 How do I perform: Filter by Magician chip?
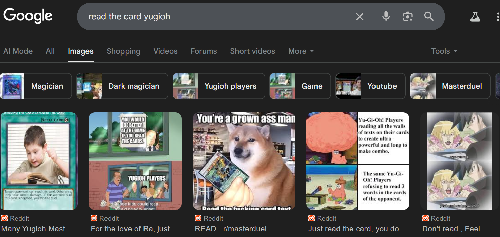tap(36, 86)
